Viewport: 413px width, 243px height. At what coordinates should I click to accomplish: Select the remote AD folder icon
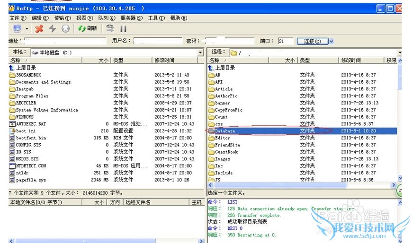point(211,75)
